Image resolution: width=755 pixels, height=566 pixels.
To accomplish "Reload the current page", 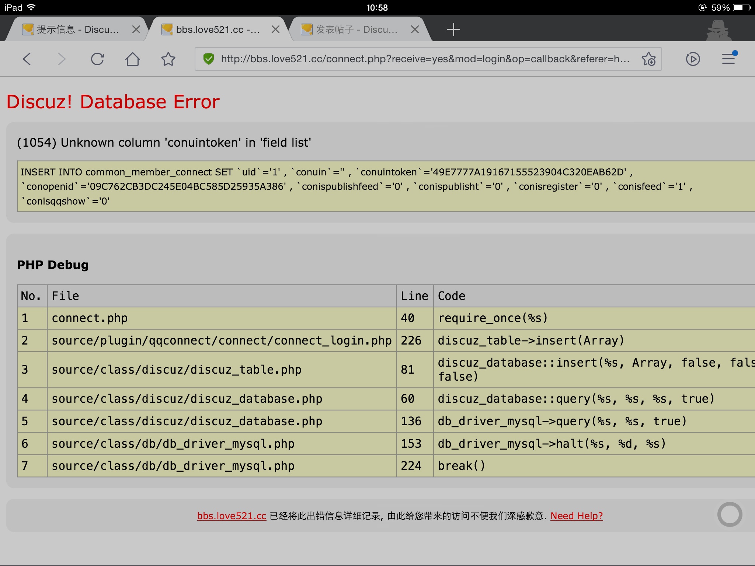I will [97, 59].
